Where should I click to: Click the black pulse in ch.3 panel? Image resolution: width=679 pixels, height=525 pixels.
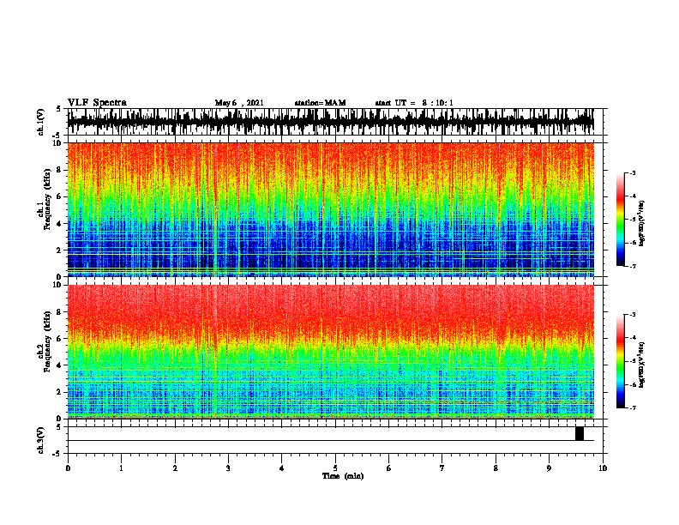click(580, 433)
